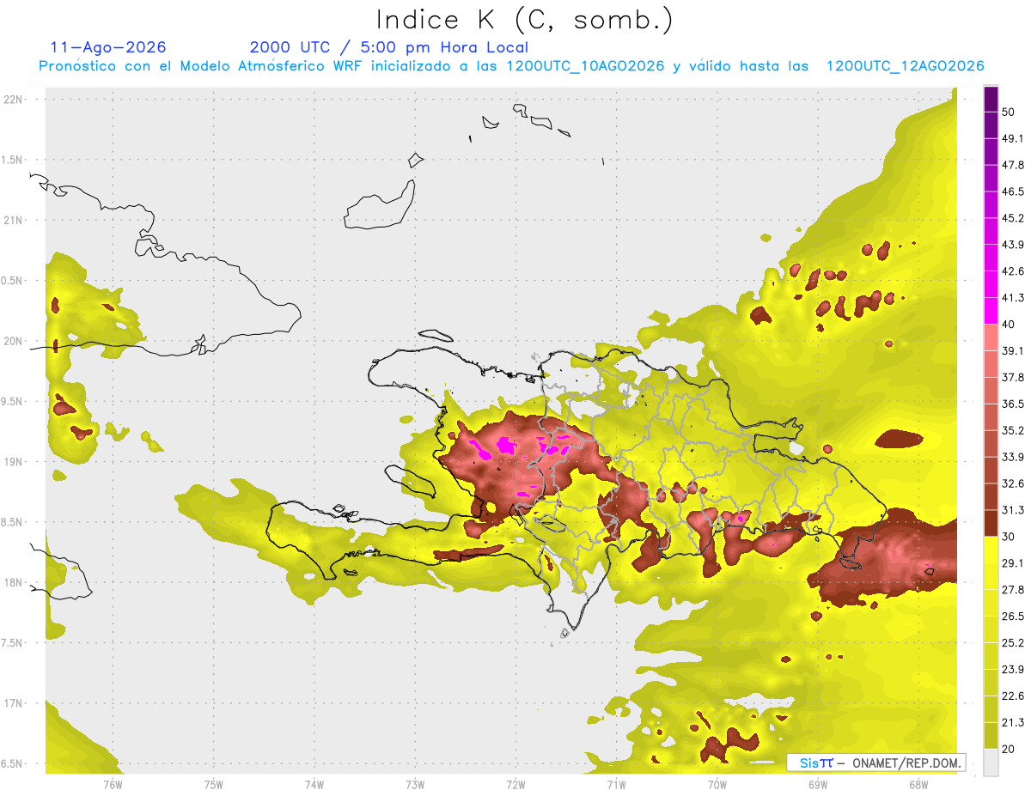Click the "45.2" color bar value

(1013, 218)
